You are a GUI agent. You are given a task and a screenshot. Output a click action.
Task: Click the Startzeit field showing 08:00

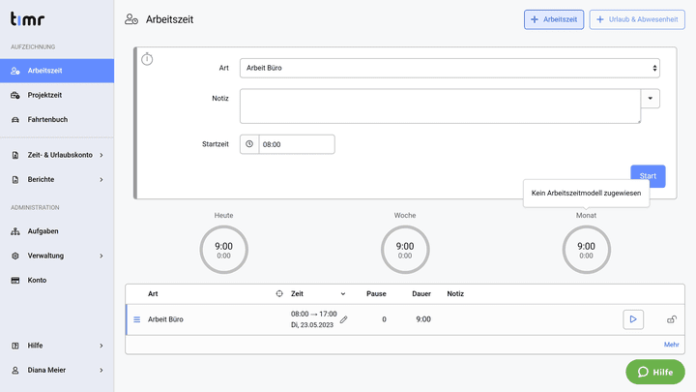click(297, 144)
